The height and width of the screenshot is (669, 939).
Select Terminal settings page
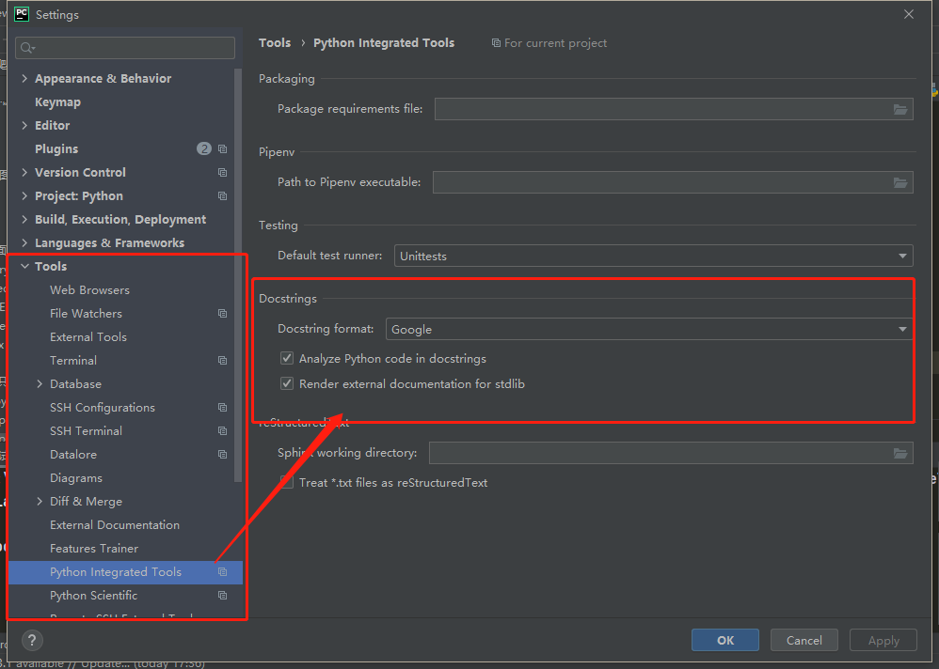73,361
